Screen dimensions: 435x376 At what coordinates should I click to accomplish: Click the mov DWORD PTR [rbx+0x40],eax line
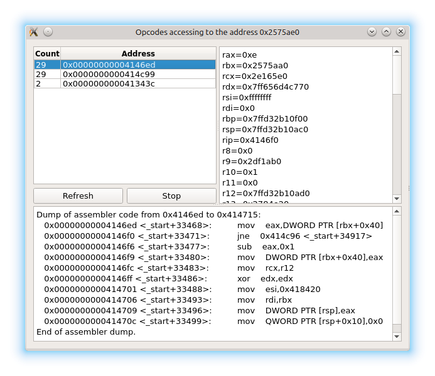click(x=213, y=257)
